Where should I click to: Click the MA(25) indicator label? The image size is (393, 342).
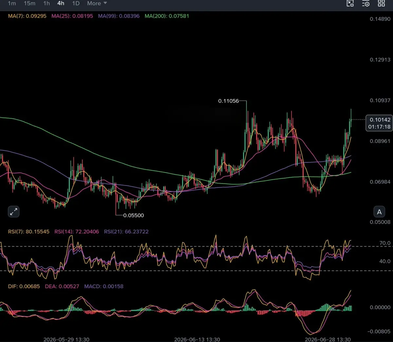[x=72, y=16]
